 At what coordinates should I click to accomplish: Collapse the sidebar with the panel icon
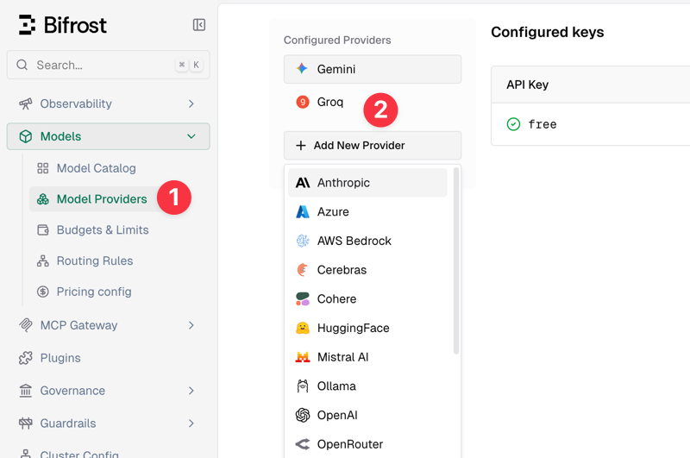click(x=199, y=25)
